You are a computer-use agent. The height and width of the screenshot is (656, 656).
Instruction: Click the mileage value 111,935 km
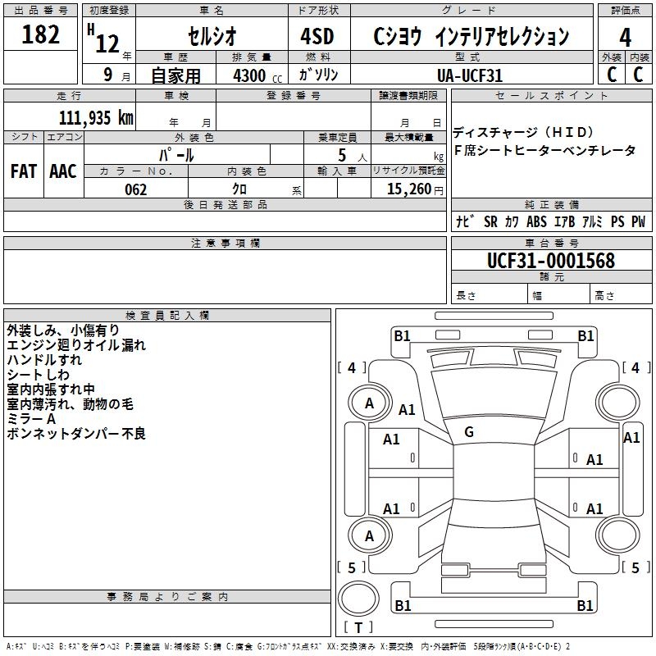tap(95, 117)
